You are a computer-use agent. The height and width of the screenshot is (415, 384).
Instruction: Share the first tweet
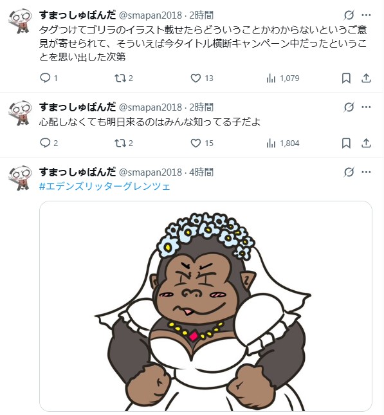click(x=366, y=78)
